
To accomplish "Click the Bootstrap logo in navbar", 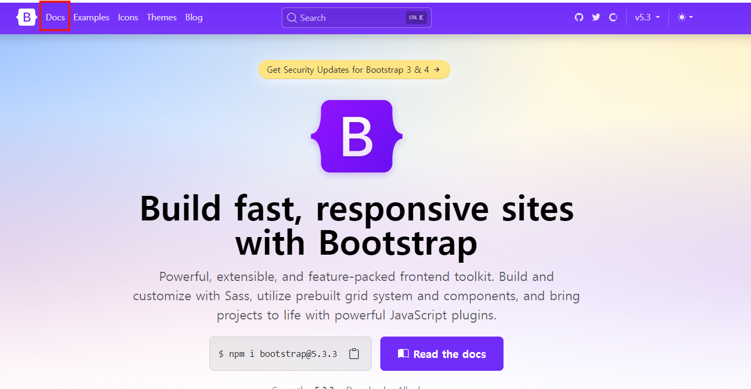I will pos(26,17).
